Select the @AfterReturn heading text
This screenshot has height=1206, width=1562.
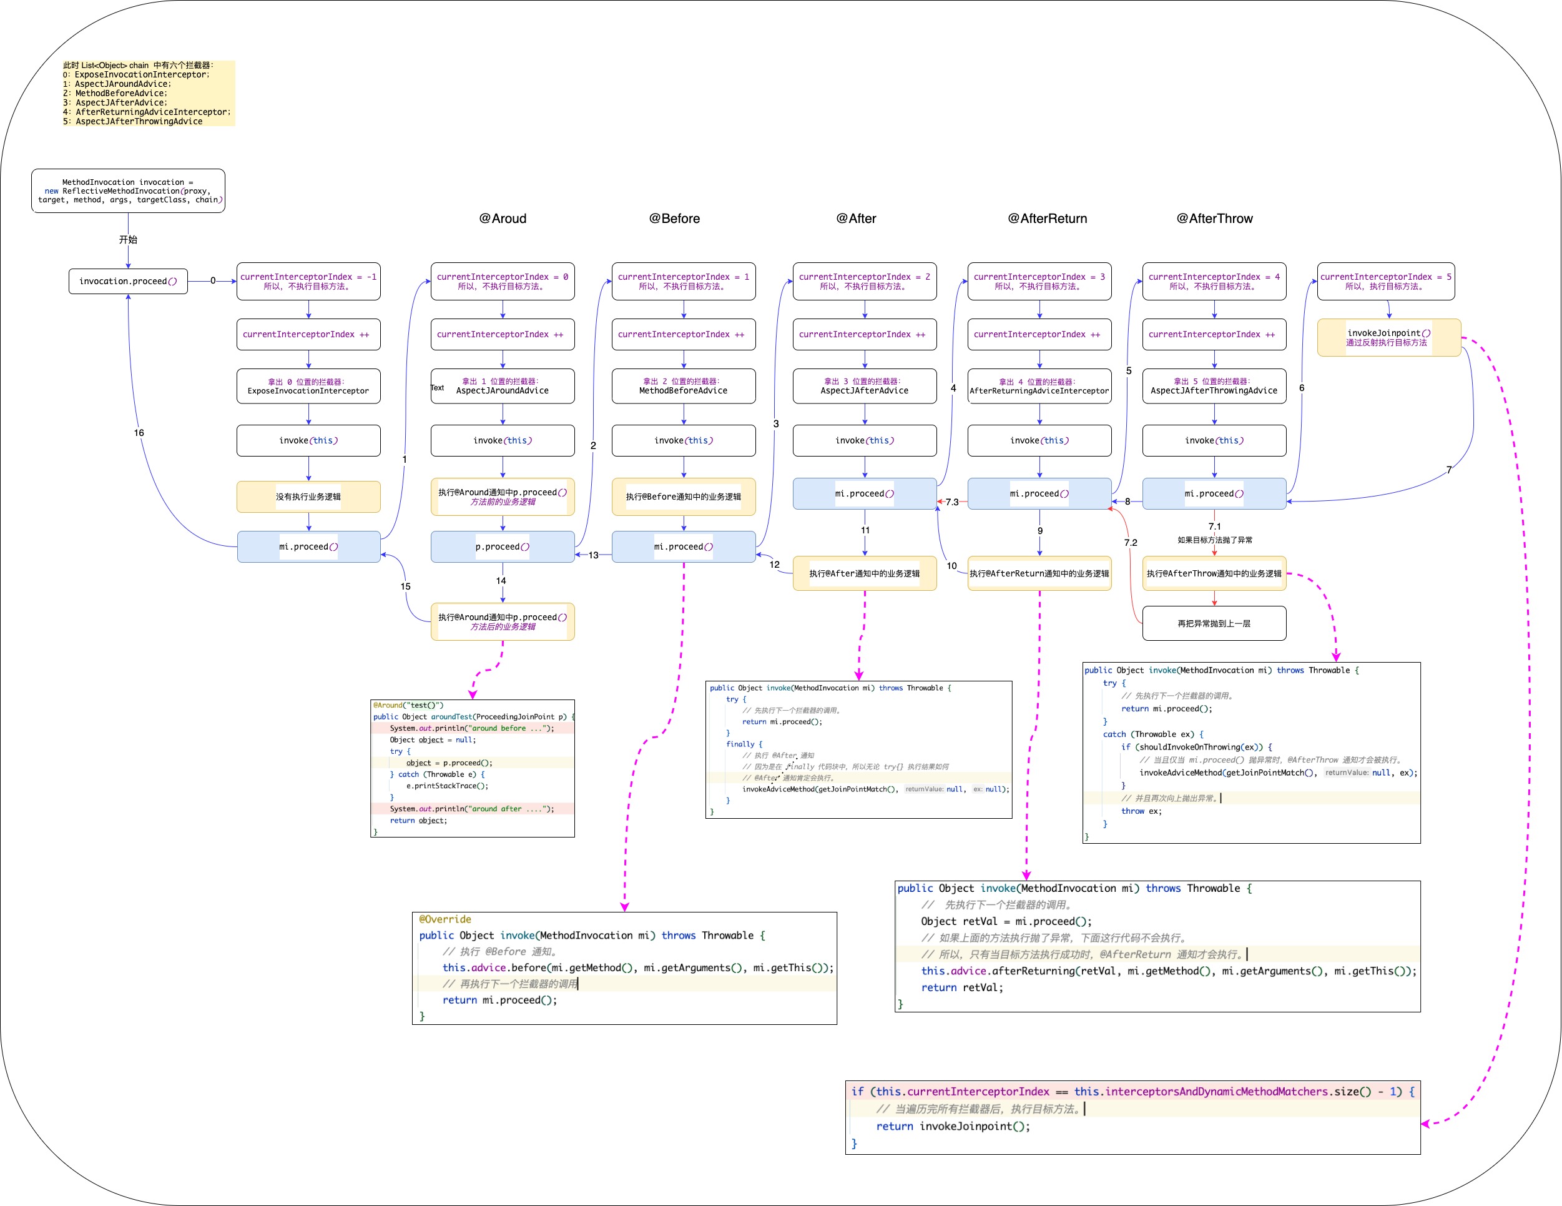tap(1047, 218)
